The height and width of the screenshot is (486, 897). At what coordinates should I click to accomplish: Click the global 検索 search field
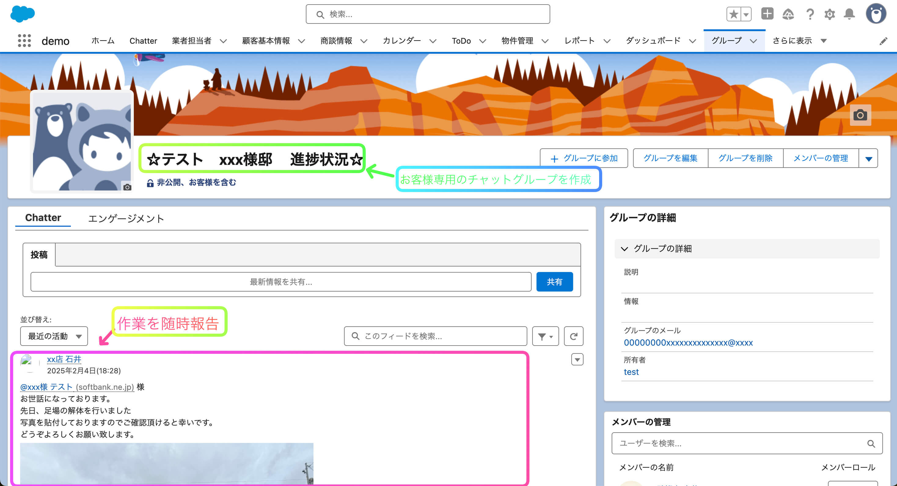pos(428,14)
